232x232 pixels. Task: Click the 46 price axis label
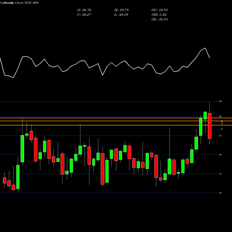point(220,155)
